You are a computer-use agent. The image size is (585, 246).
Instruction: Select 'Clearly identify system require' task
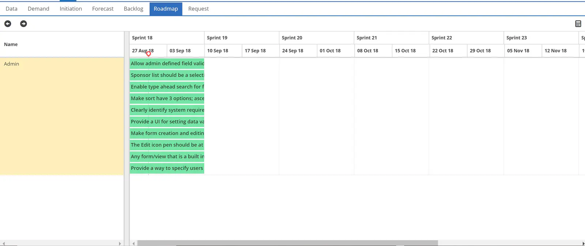coord(167,110)
